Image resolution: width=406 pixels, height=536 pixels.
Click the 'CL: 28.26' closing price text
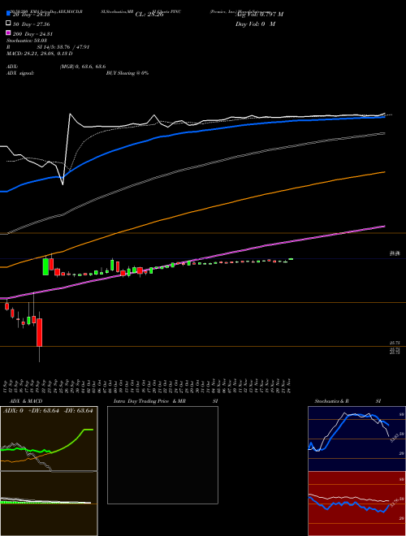(x=149, y=15)
